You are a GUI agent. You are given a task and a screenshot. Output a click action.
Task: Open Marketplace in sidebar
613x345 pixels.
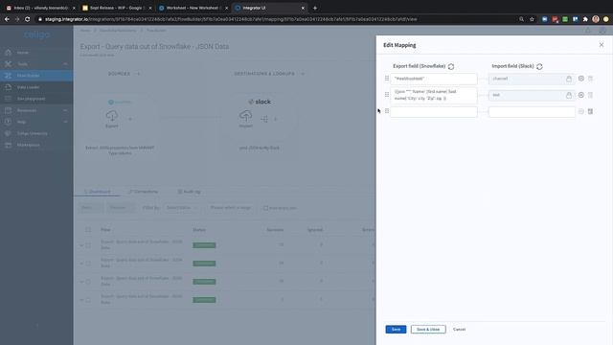pos(36,145)
